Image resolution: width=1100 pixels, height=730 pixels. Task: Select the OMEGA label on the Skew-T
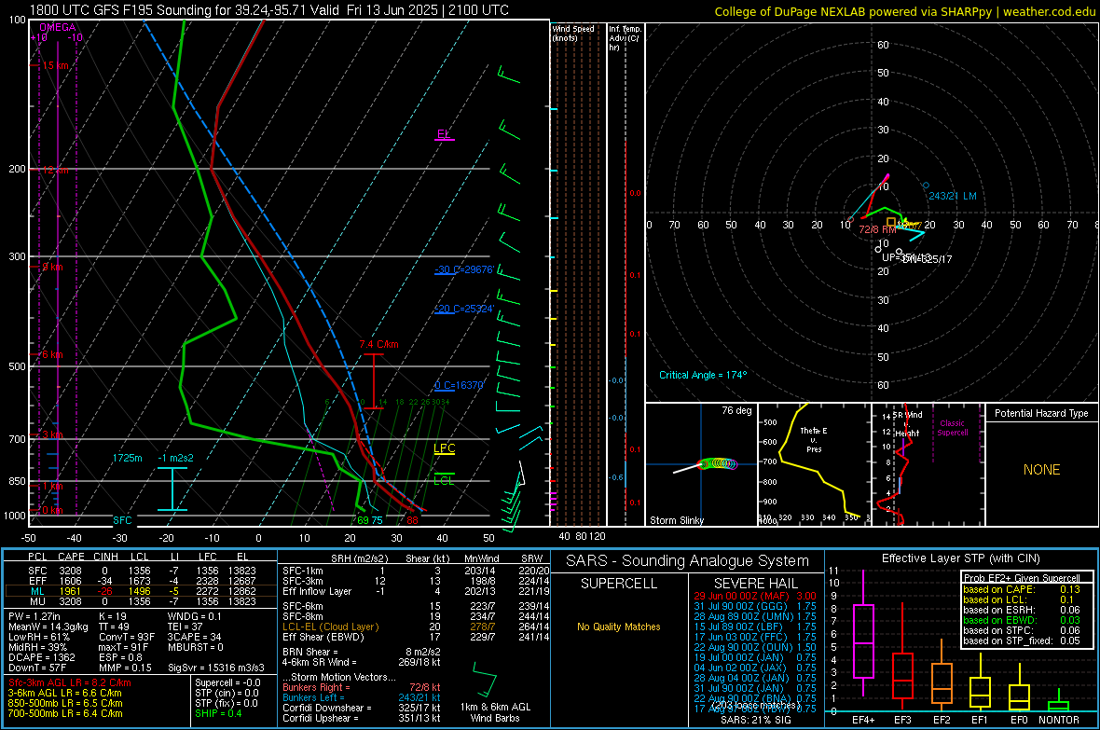coord(57,27)
